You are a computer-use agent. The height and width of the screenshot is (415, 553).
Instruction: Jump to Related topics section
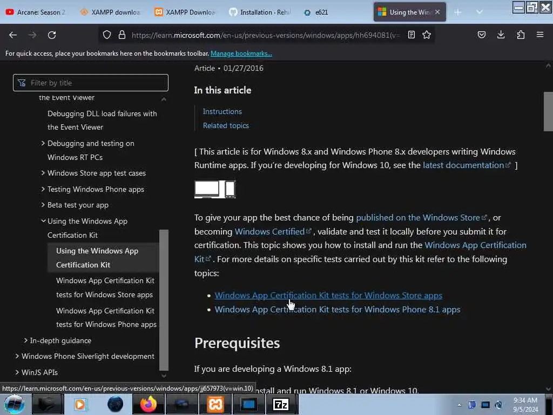coord(226,125)
